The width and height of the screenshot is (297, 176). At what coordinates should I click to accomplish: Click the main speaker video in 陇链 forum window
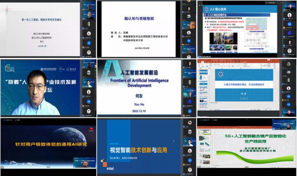click(x=40, y=87)
